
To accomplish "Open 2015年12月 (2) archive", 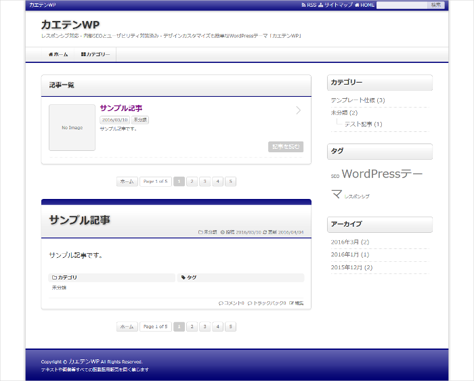I will click(351, 267).
